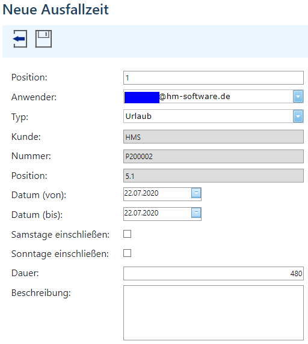Open the Datum (von) date picker

(x=196, y=193)
